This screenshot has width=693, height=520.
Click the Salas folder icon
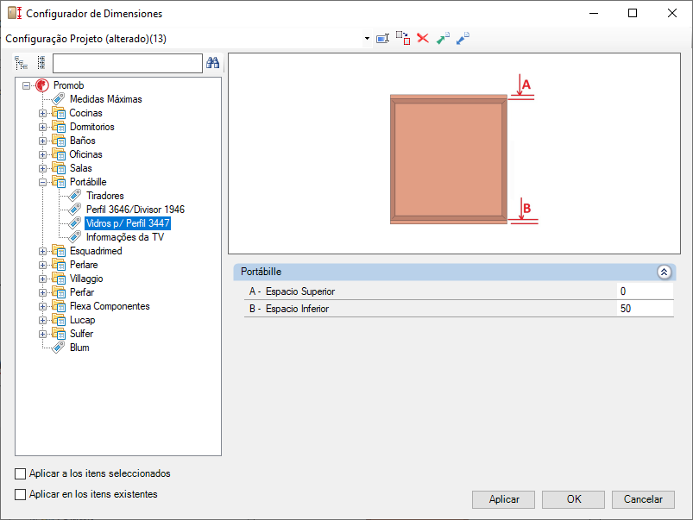coord(59,168)
